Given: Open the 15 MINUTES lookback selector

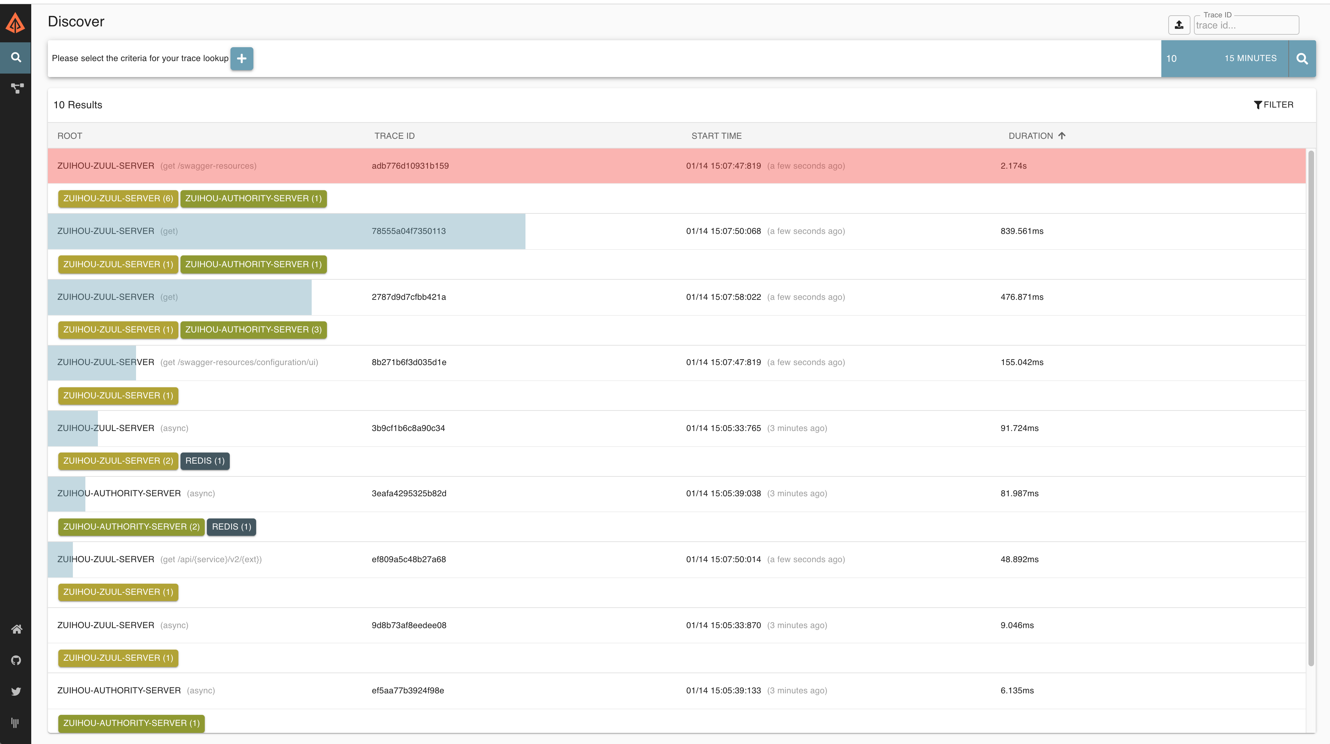Looking at the screenshot, I should click(1251, 58).
